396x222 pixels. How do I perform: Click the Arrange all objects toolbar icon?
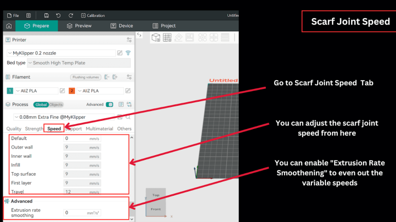[190, 38]
